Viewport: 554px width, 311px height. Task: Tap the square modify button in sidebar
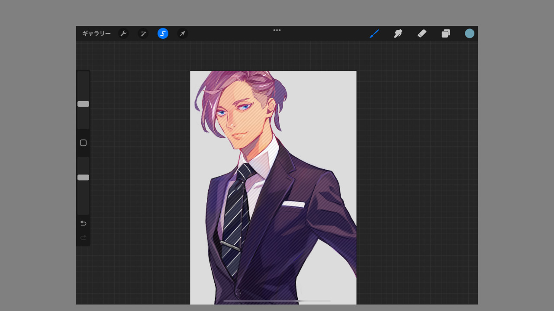click(83, 143)
